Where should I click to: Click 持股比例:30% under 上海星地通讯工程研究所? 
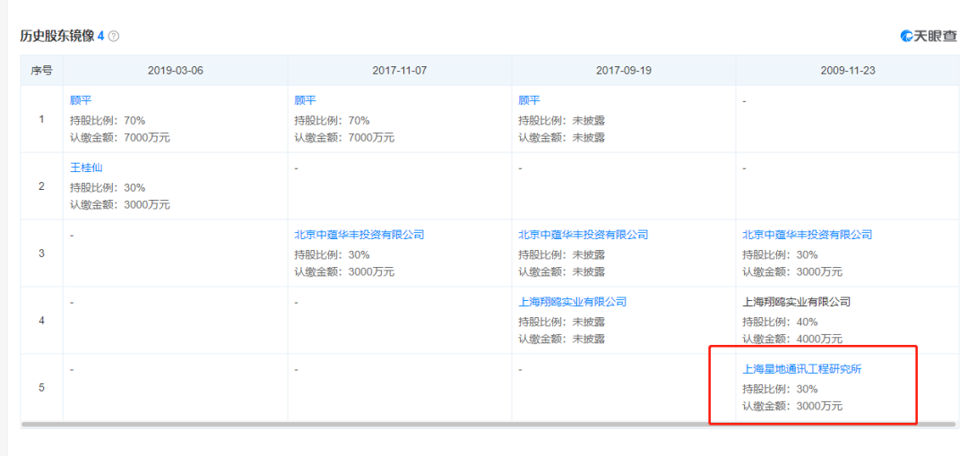pyautogui.click(x=780, y=389)
